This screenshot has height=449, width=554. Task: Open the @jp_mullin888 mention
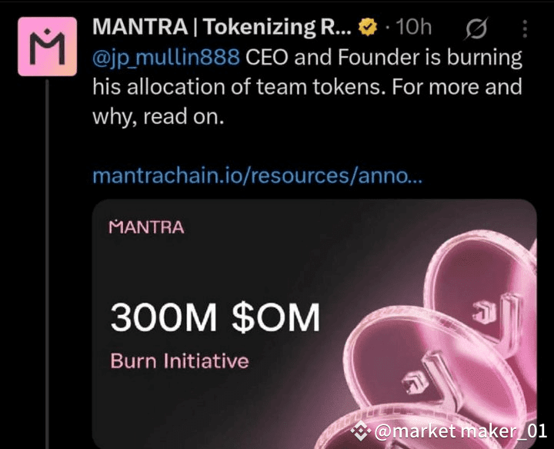(x=165, y=58)
